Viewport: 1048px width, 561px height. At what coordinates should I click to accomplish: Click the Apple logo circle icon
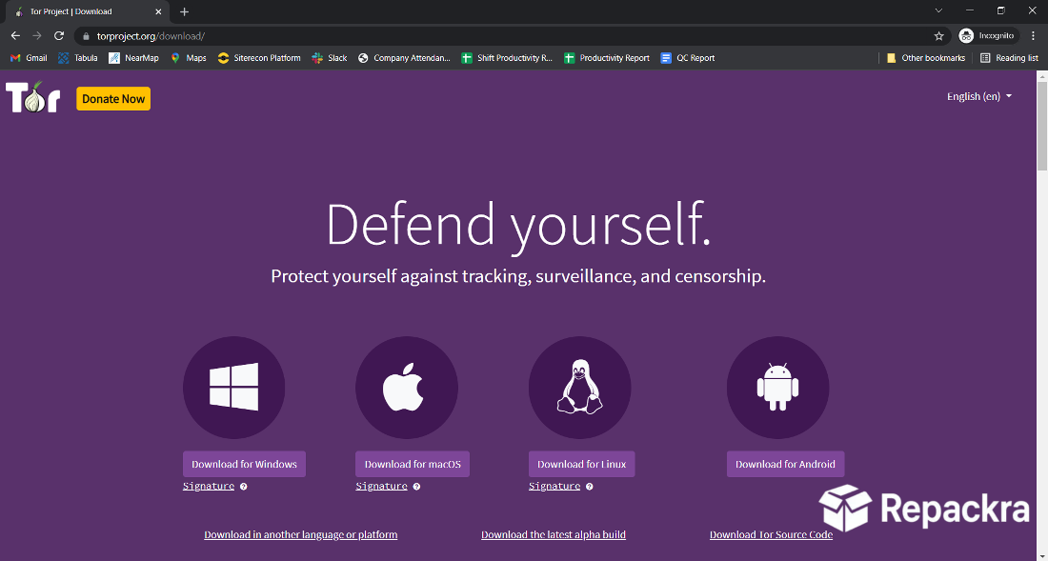(407, 388)
